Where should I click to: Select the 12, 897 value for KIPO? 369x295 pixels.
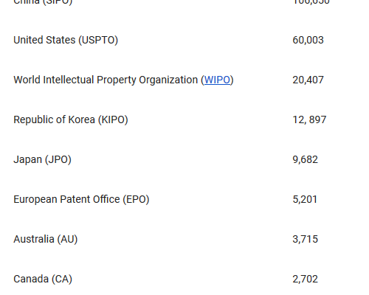click(309, 119)
